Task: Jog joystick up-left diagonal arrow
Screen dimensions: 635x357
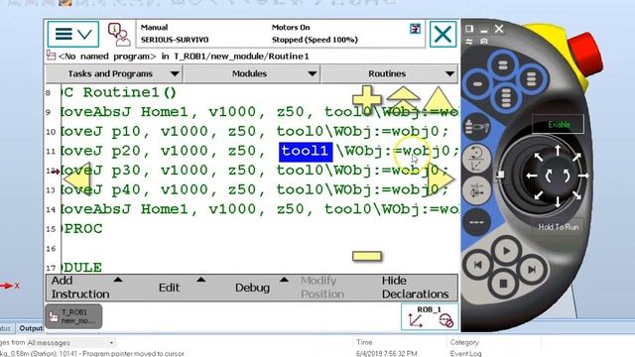Action: click(x=539, y=157)
